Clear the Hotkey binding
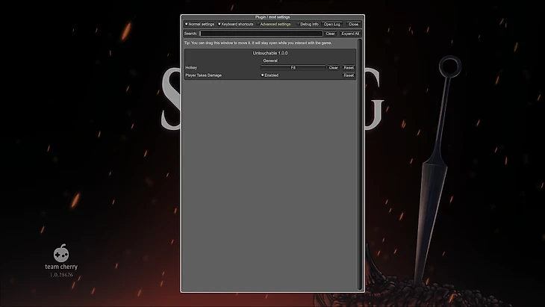 (x=333, y=68)
